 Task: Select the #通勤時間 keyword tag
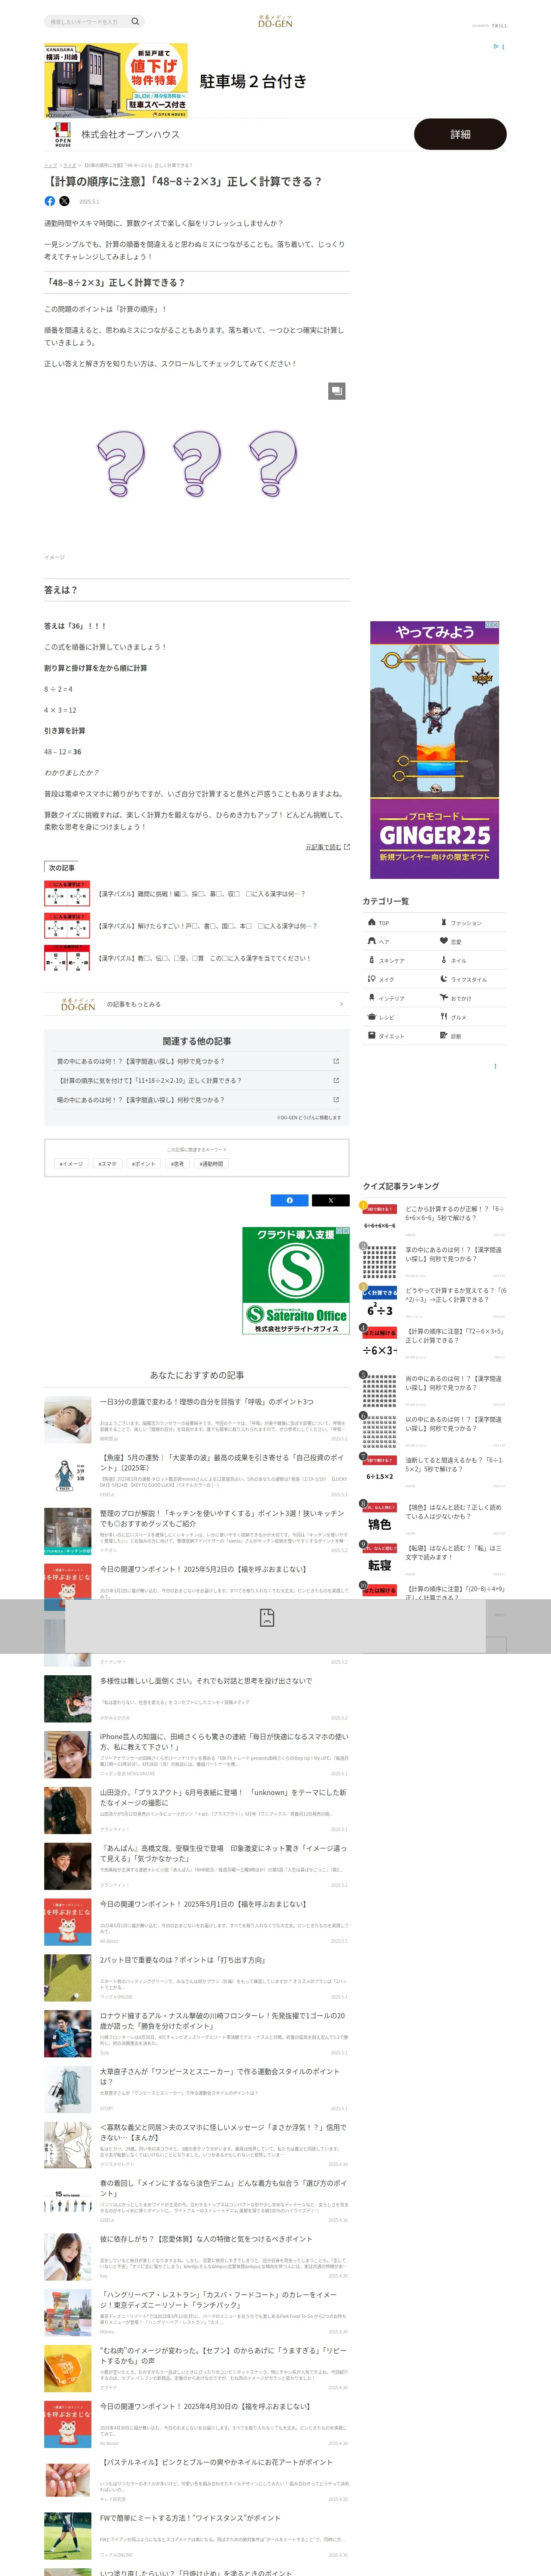tap(211, 1164)
